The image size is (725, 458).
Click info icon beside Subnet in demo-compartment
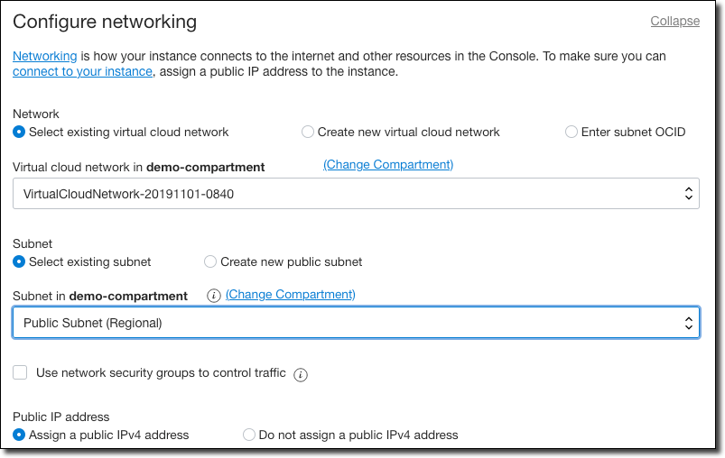click(x=214, y=296)
